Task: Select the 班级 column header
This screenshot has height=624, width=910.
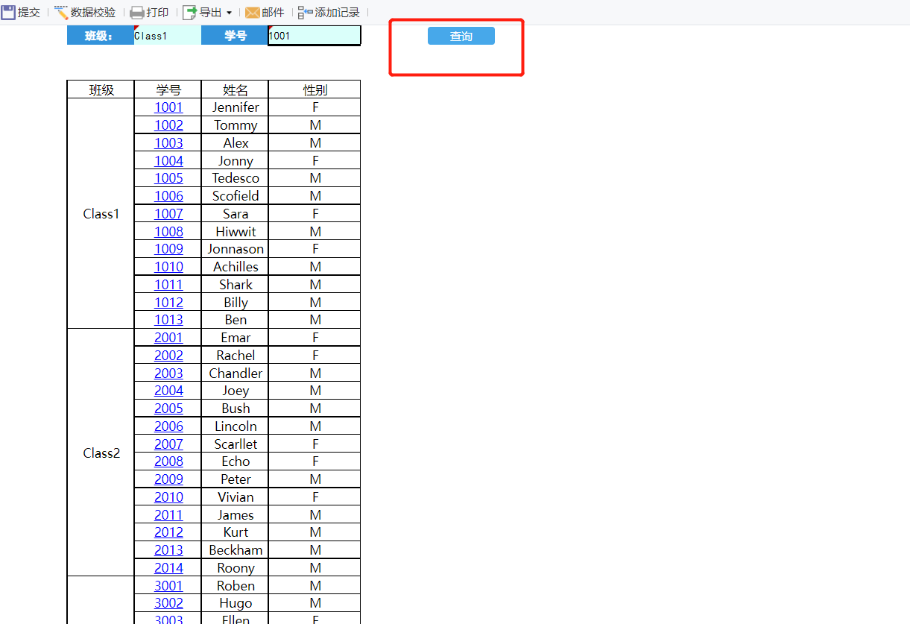Action: coord(101,90)
